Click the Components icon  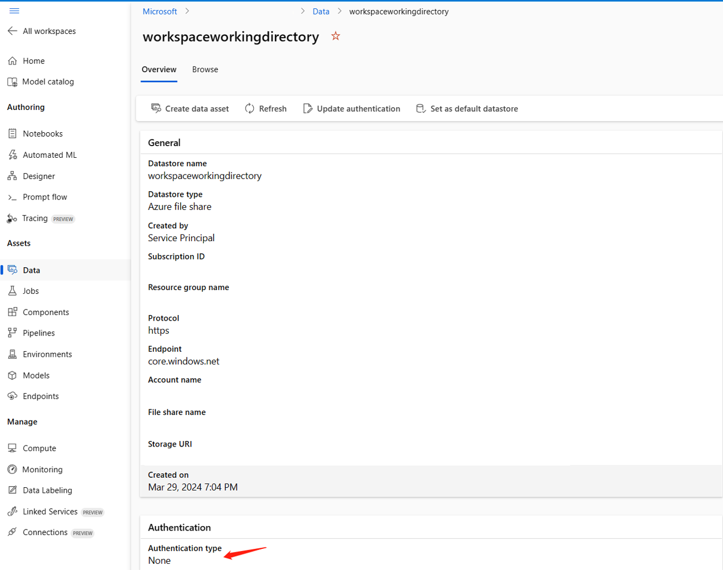[12, 312]
